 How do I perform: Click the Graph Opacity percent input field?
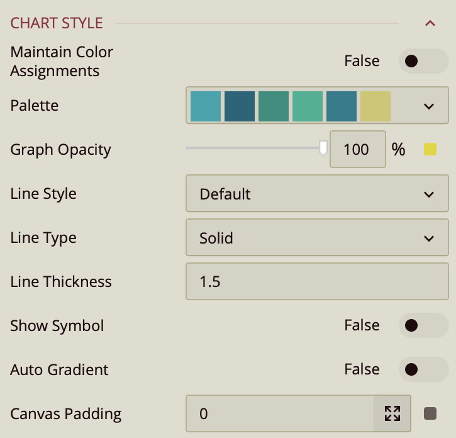pos(357,149)
